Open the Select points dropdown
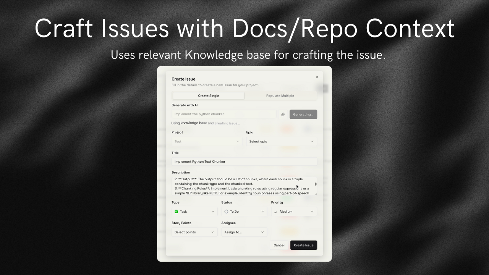489x275 pixels. point(194,232)
